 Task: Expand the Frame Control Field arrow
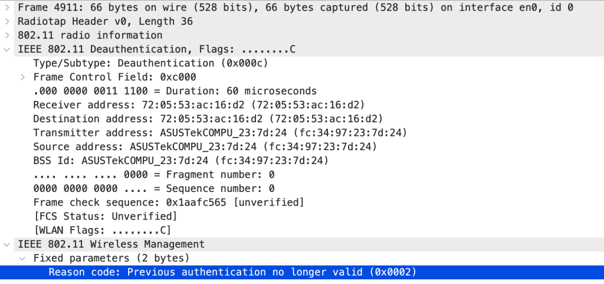(22, 77)
